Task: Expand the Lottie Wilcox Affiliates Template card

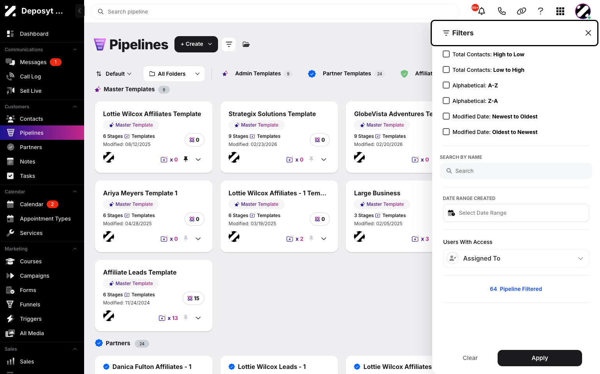Action: pyautogui.click(x=198, y=159)
